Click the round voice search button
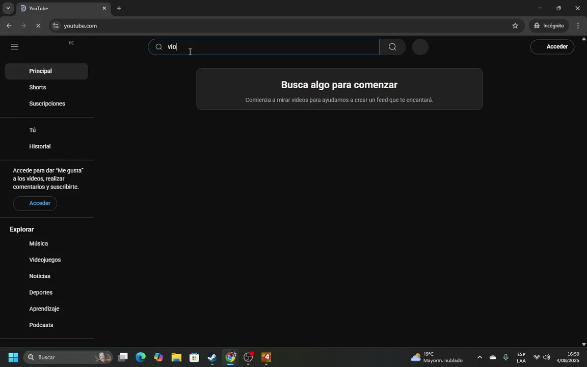The width and height of the screenshot is (587, 367). pyautogui.click(x=420, y=47)
